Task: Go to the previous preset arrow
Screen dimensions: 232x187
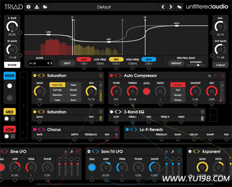Action: [x=163, y=7]
